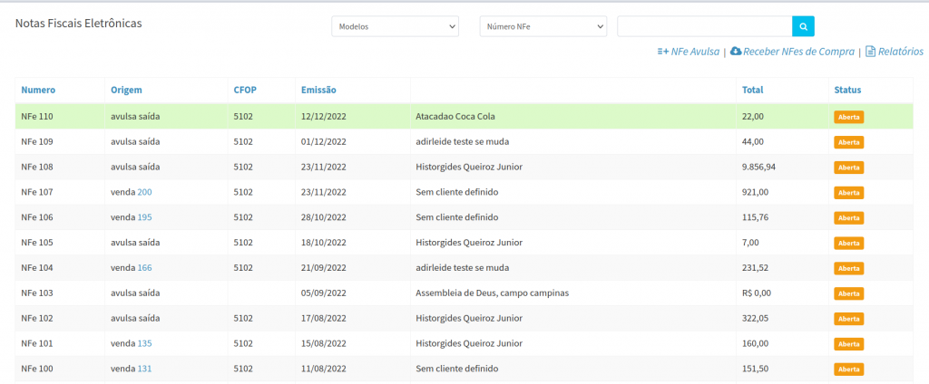
Task: Open sale 195 link in NFe 106 row
Action: pos(144,217)
